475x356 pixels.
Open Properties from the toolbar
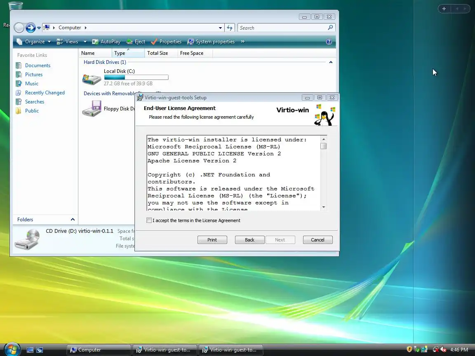click(x=166, y=42)
